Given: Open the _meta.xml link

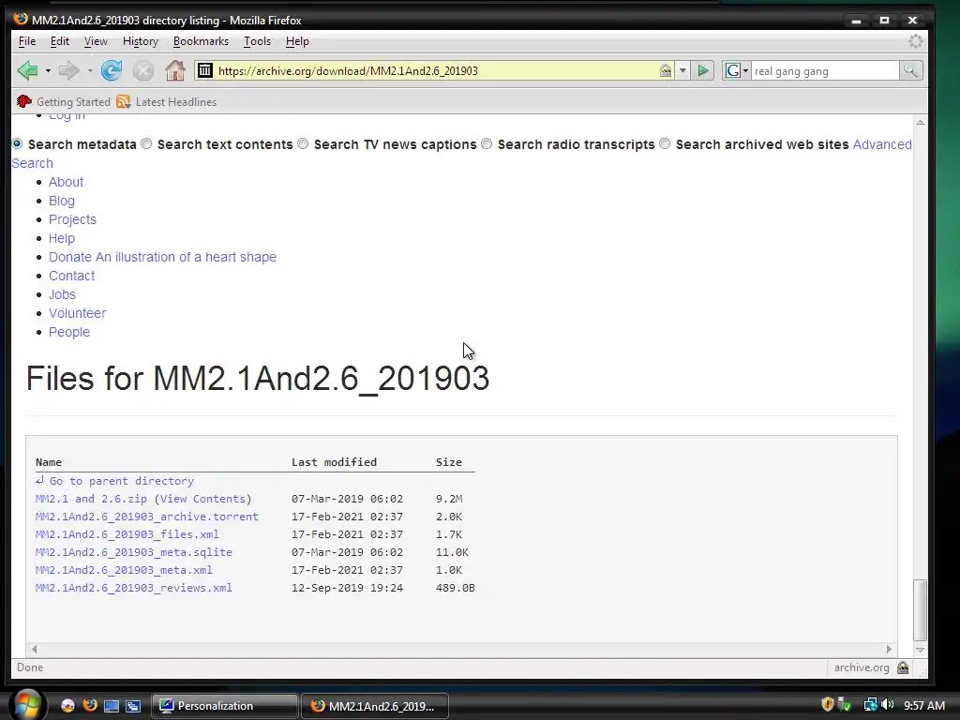Looking at the screenshot, I should [x=125, y=570].
